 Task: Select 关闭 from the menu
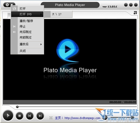pos(27,51)
